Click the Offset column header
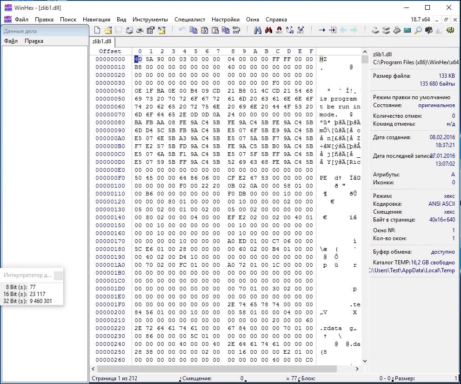461x384 pixels. 110,51
